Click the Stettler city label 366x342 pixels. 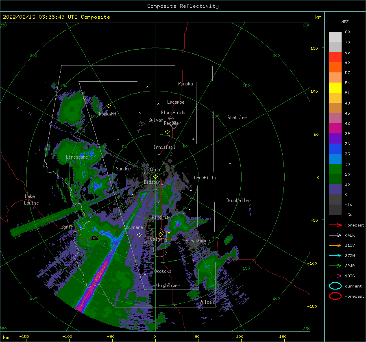coord(237,118)
